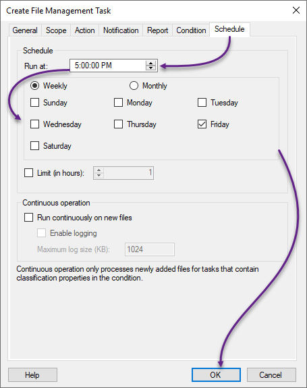307x388 pixels.
Task: Enable the Limit (in hours) checkbox
Action: pyautogui.click(x=28, y=173)
